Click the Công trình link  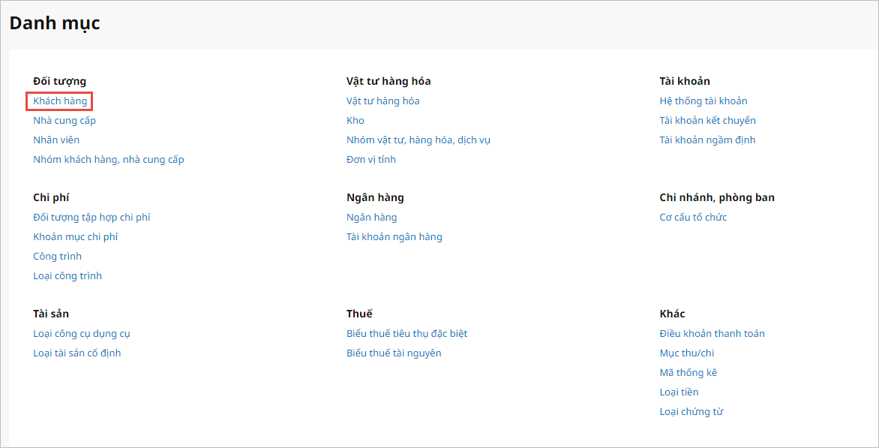(x=58, y=256)
